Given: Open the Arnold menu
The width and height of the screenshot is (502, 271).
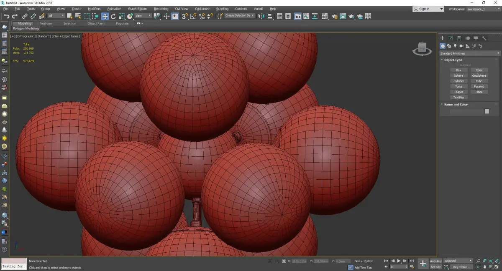Looking at the screenshot, I should (259, 9).
